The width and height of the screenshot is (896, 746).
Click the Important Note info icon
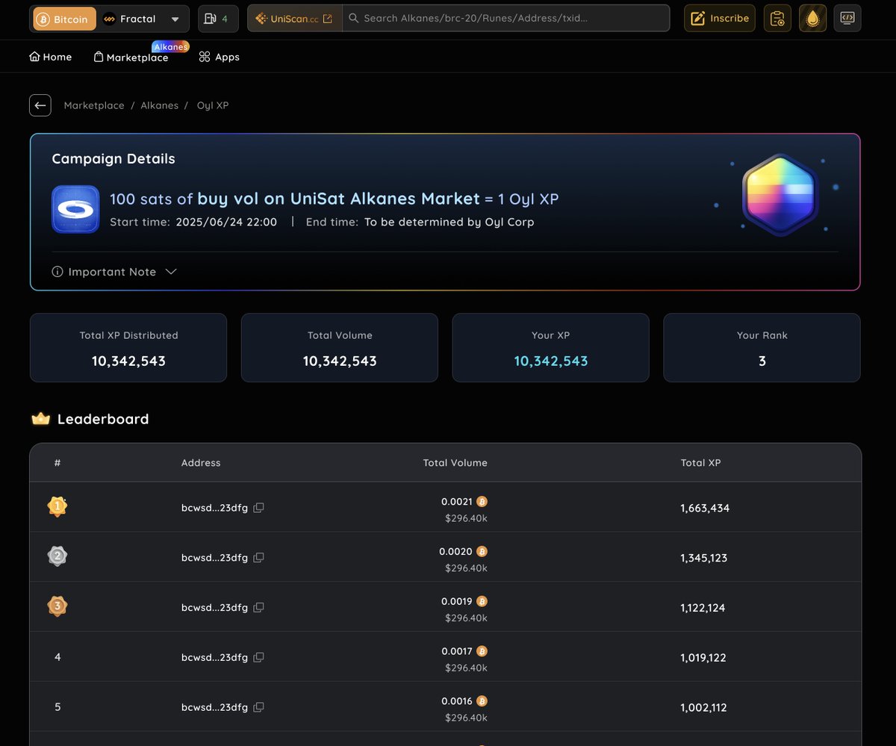(x=57, y=272)
